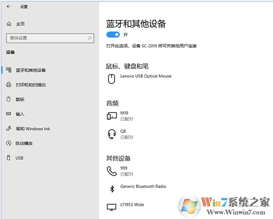Open USB settings page

(x=19, y=158)
